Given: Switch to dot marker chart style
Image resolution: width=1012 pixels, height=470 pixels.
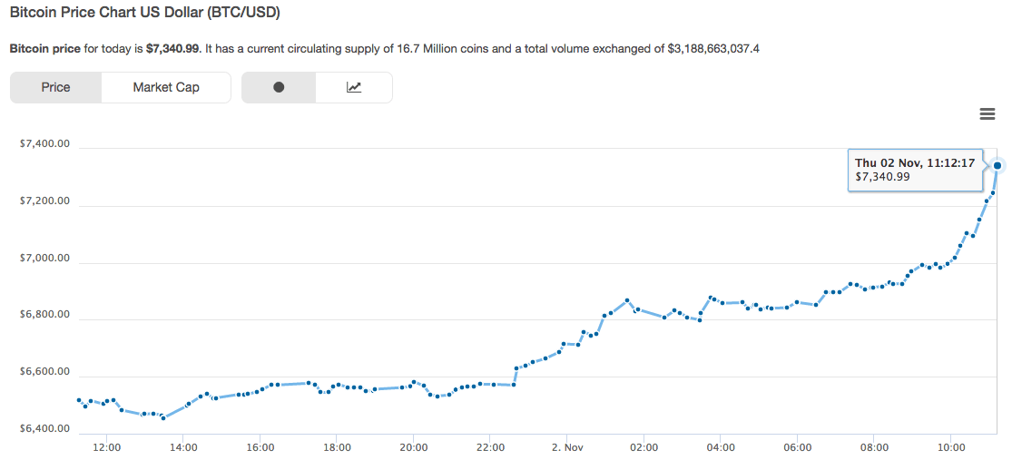Looking at the screenshot, I should pos(279,87).
